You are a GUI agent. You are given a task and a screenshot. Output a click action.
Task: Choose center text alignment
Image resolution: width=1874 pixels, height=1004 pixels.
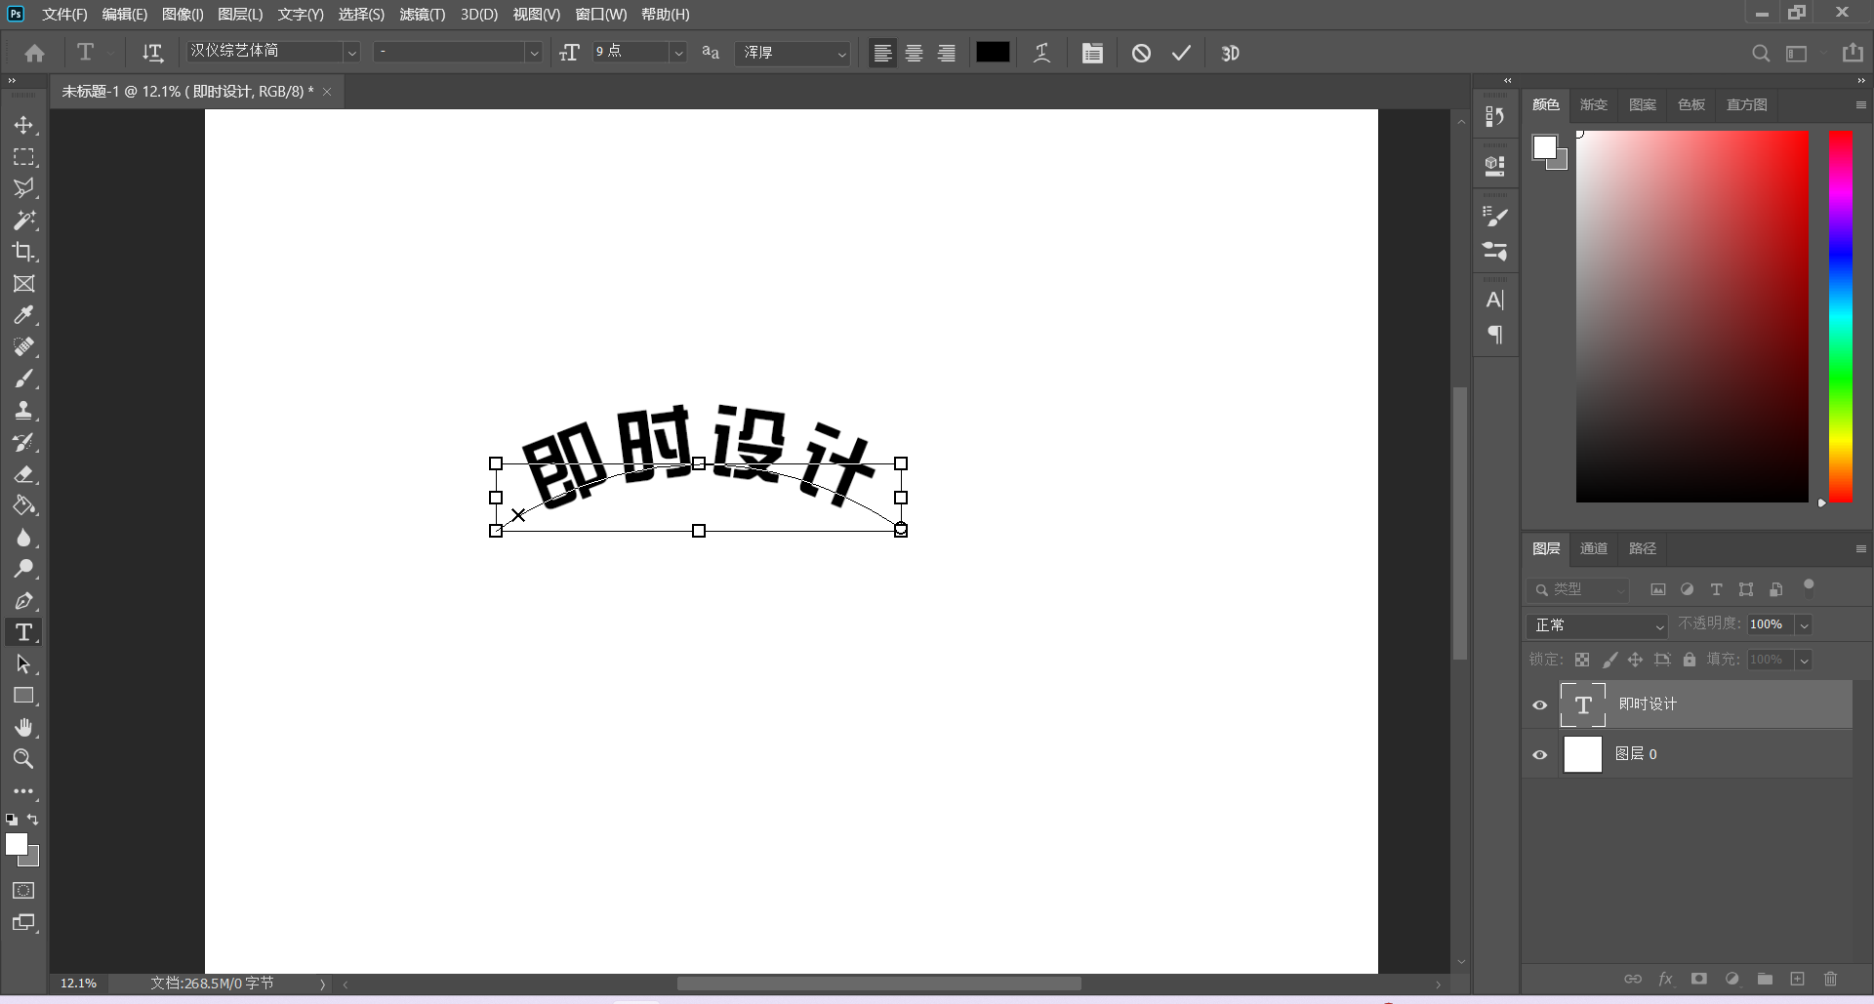point(914,54)
